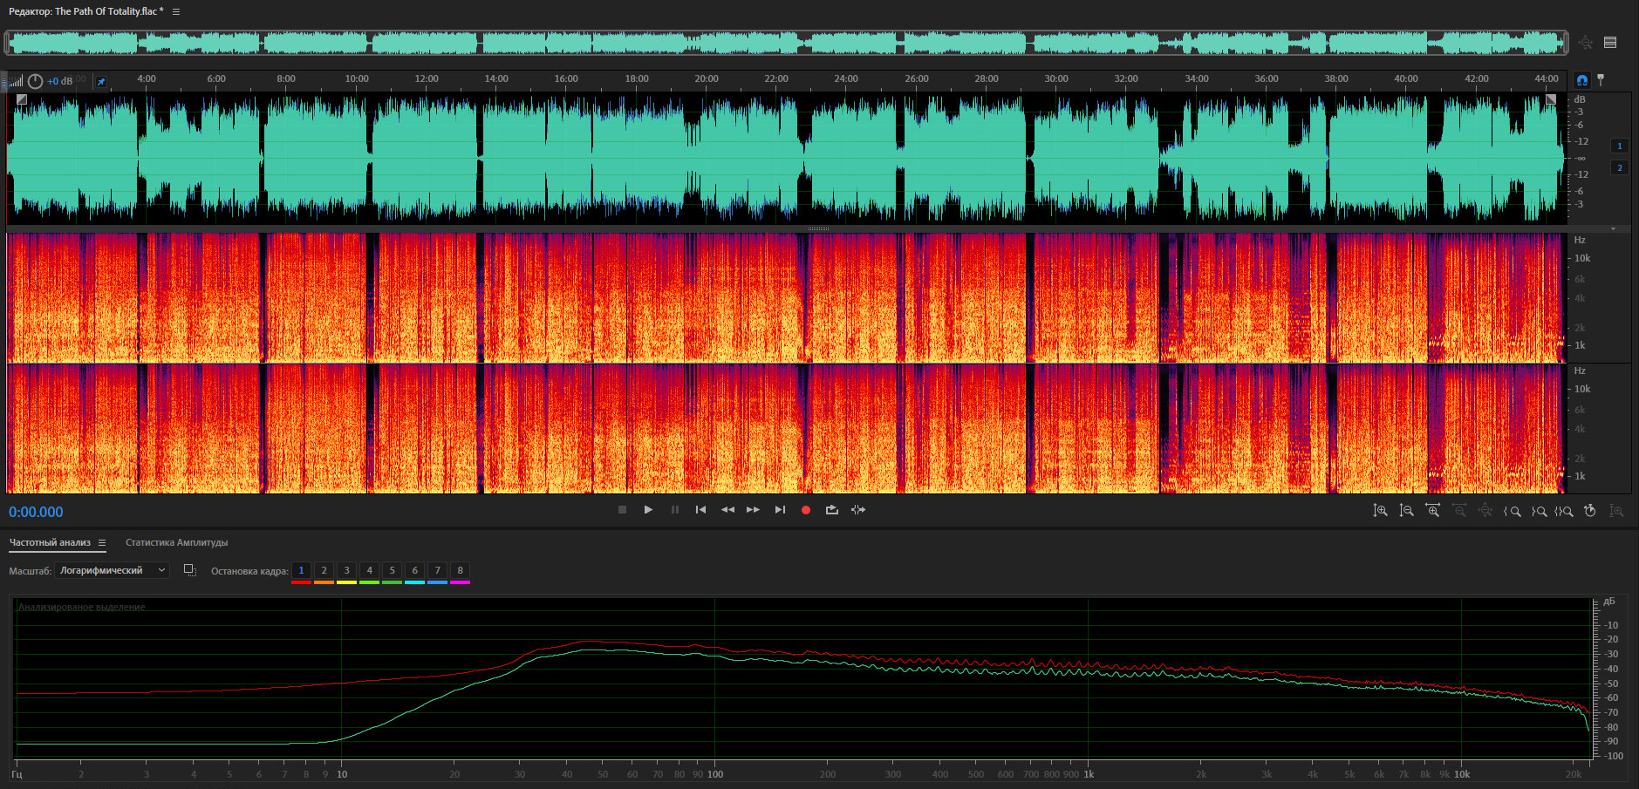
Task: Click the rewind button
Action: pyautogui.click(x=727, y=510)
